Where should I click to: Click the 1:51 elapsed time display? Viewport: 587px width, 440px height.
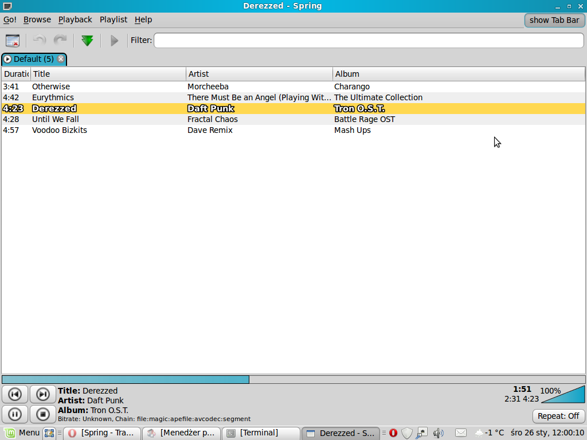(522, 389)
